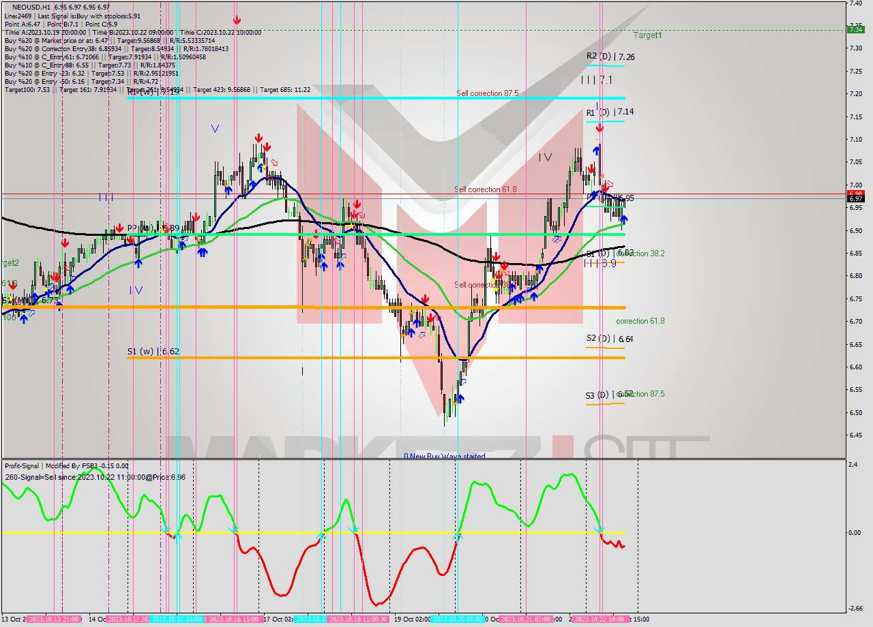Click the green correction 61.8 label
The width and height of the screenshot is (873, 627).
click(640, 321)
